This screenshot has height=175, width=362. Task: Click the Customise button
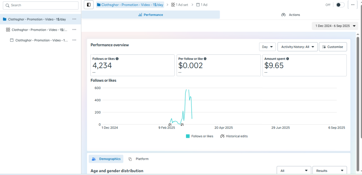pos(333,47)
